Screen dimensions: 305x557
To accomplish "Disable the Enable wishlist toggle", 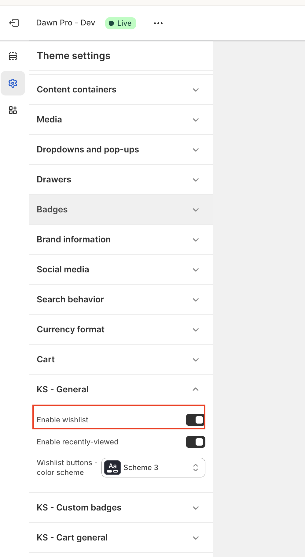I will (195, 420).
